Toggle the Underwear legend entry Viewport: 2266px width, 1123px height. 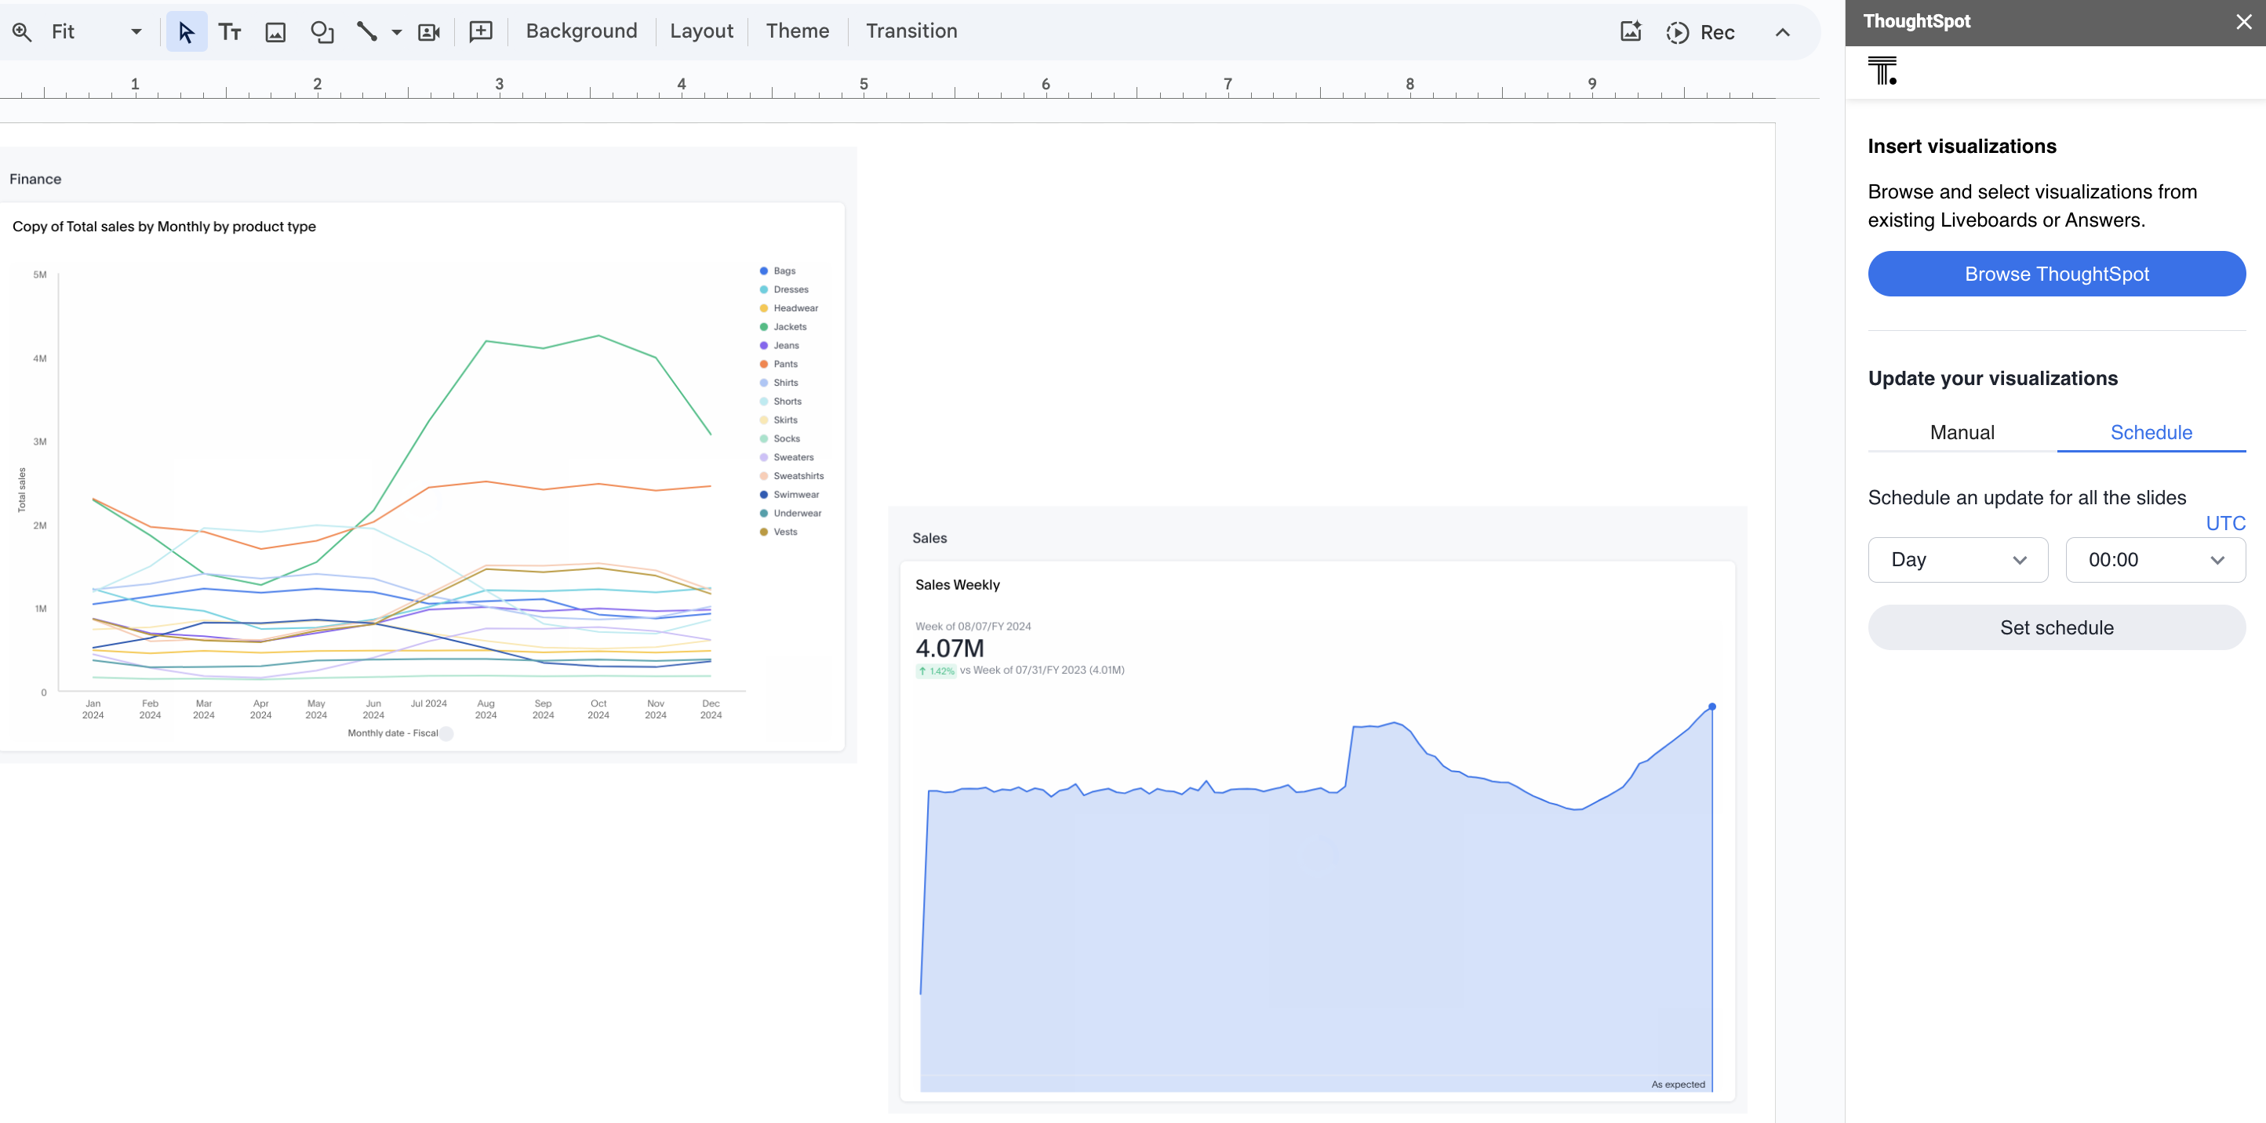coord(790,514)
